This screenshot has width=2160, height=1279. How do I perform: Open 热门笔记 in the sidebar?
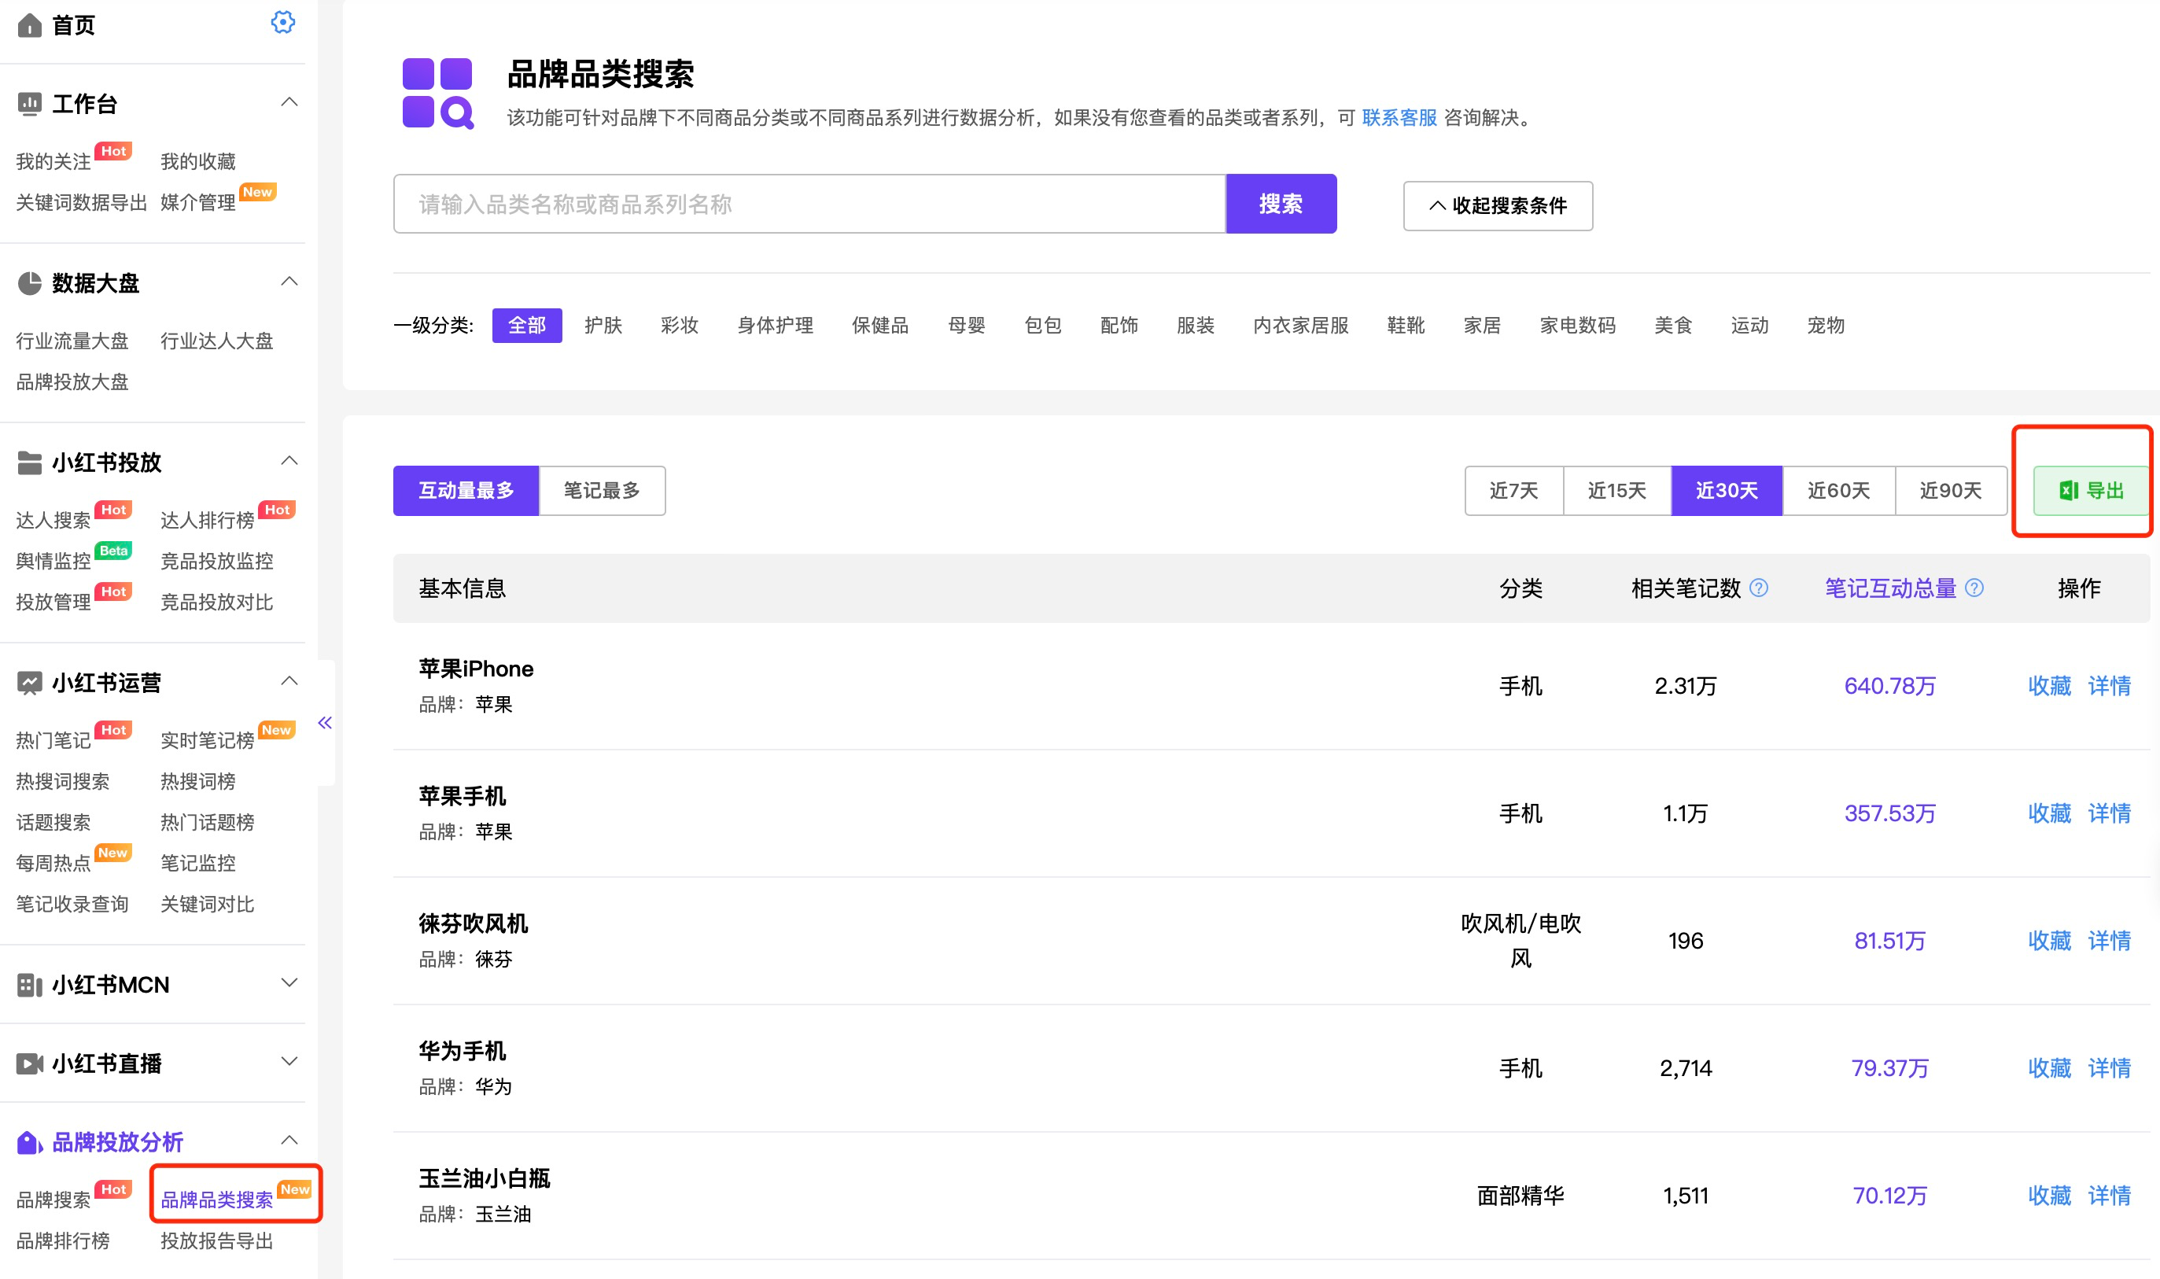point(53,740)
